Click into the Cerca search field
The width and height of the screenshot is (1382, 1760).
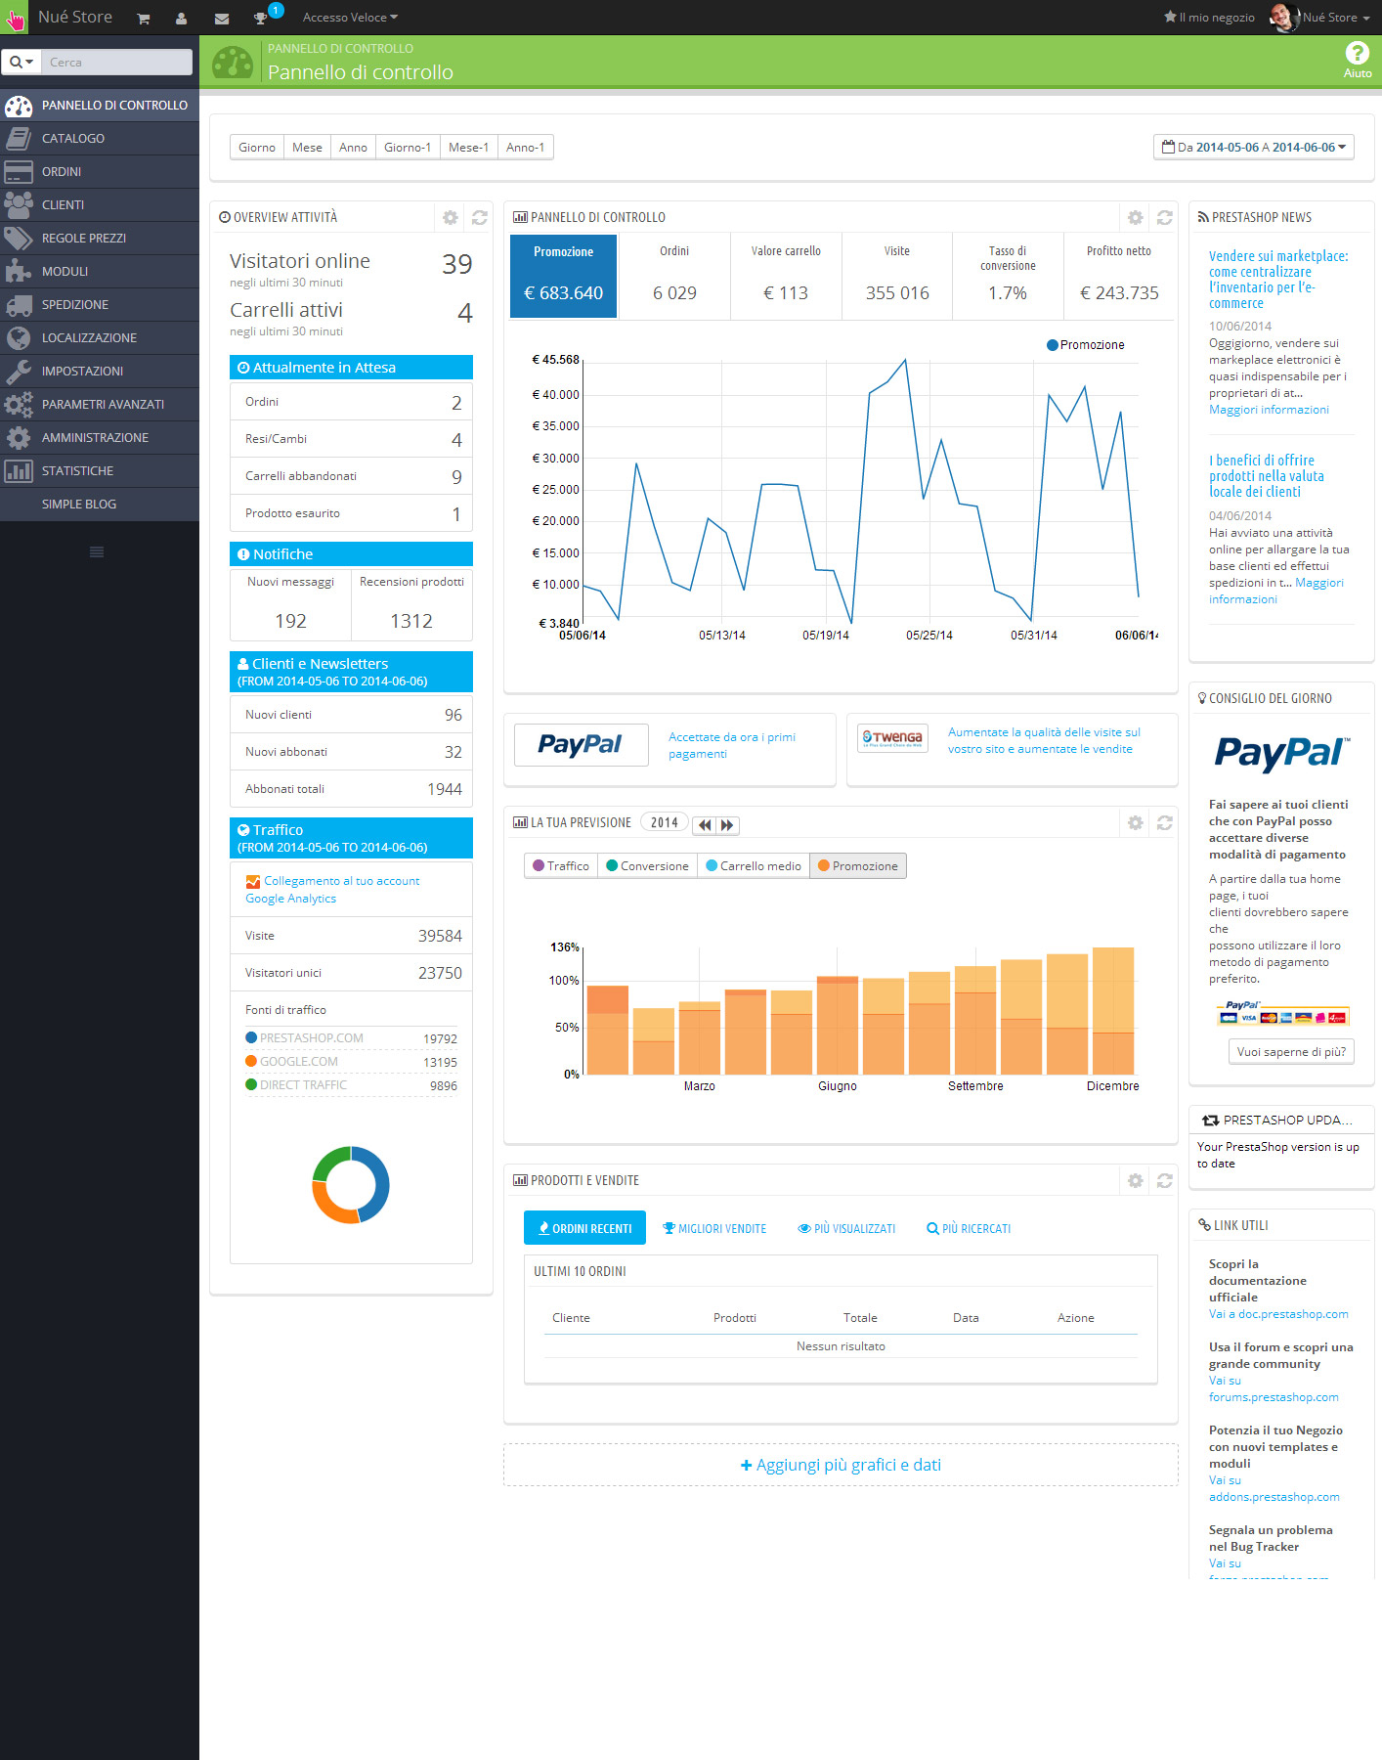[118, 62]
